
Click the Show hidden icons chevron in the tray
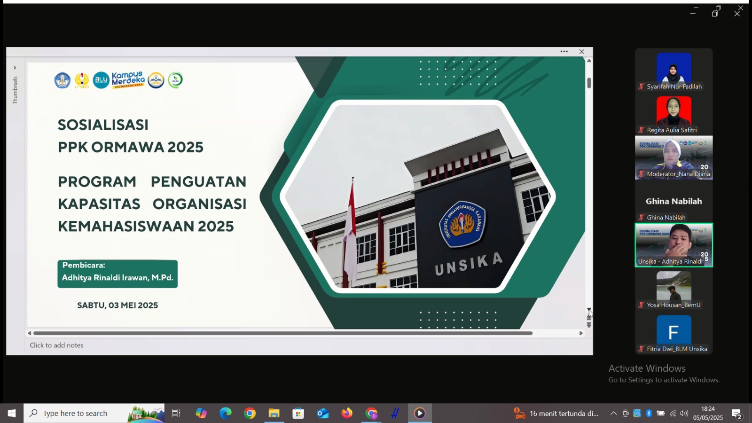tap(614, 413)
